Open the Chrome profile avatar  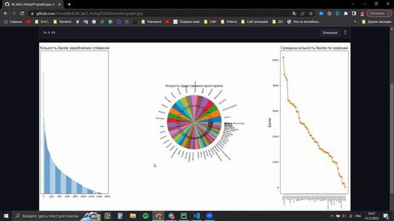362,14
